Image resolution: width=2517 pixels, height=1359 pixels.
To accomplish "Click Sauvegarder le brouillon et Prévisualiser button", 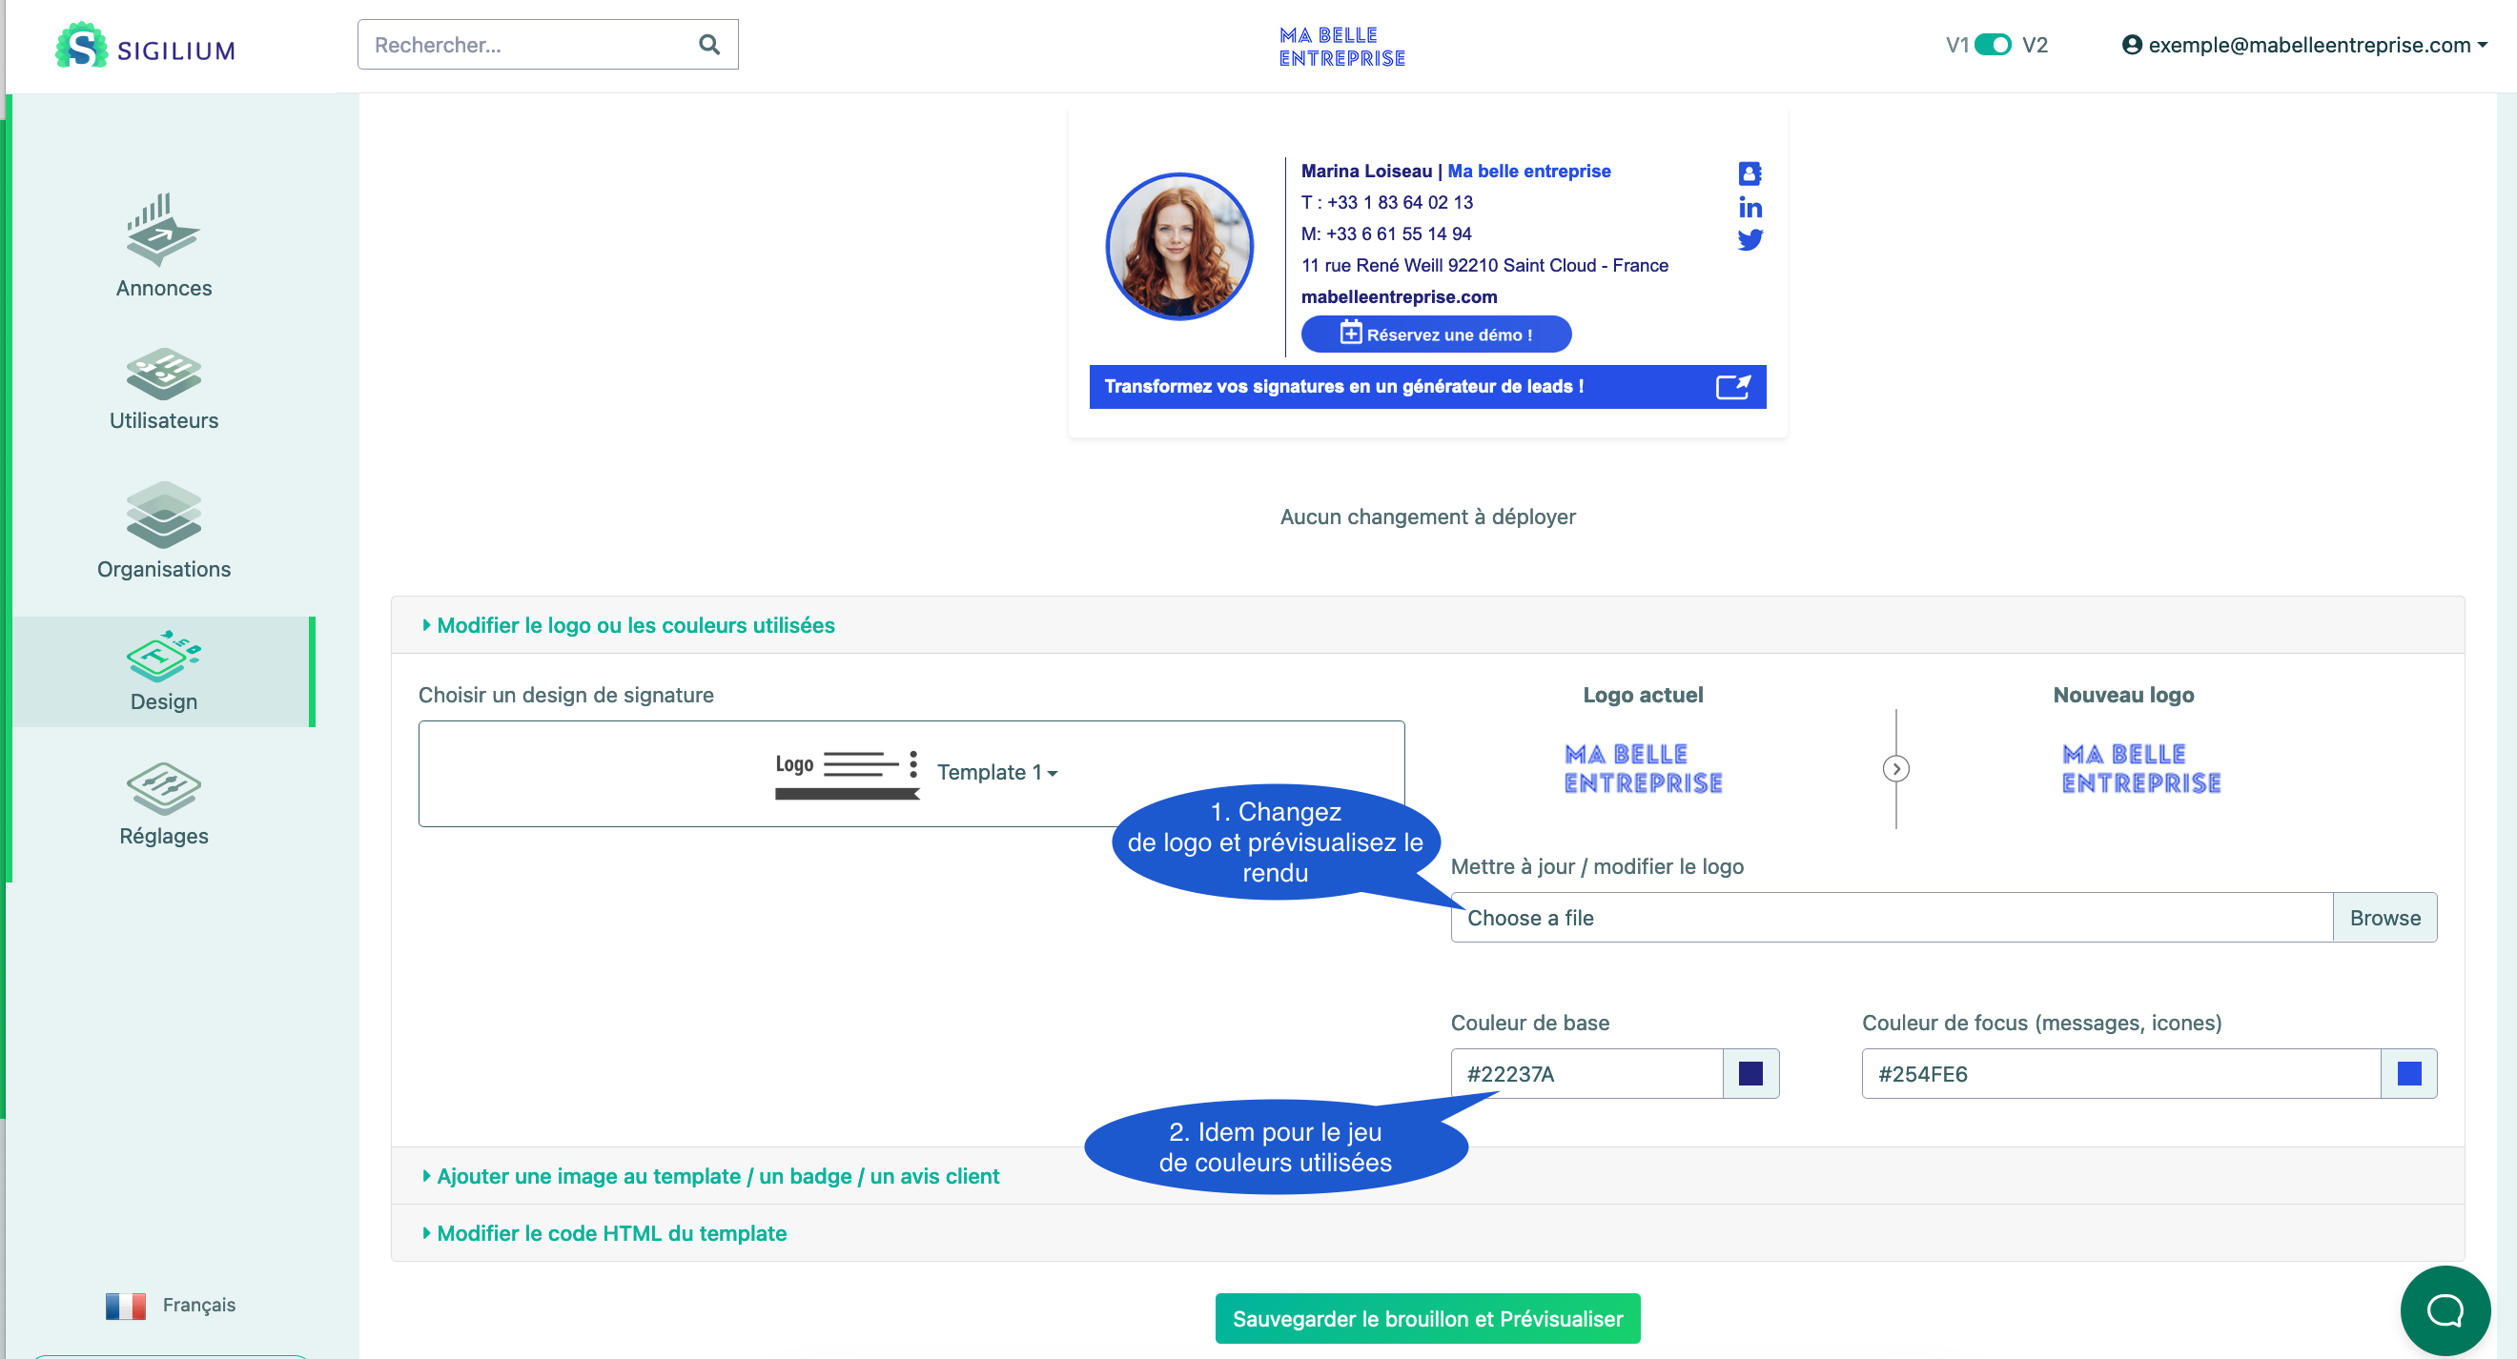I will (x=1426, y=1319).
